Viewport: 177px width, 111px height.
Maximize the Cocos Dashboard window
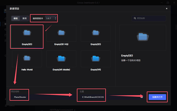point(168,3)
